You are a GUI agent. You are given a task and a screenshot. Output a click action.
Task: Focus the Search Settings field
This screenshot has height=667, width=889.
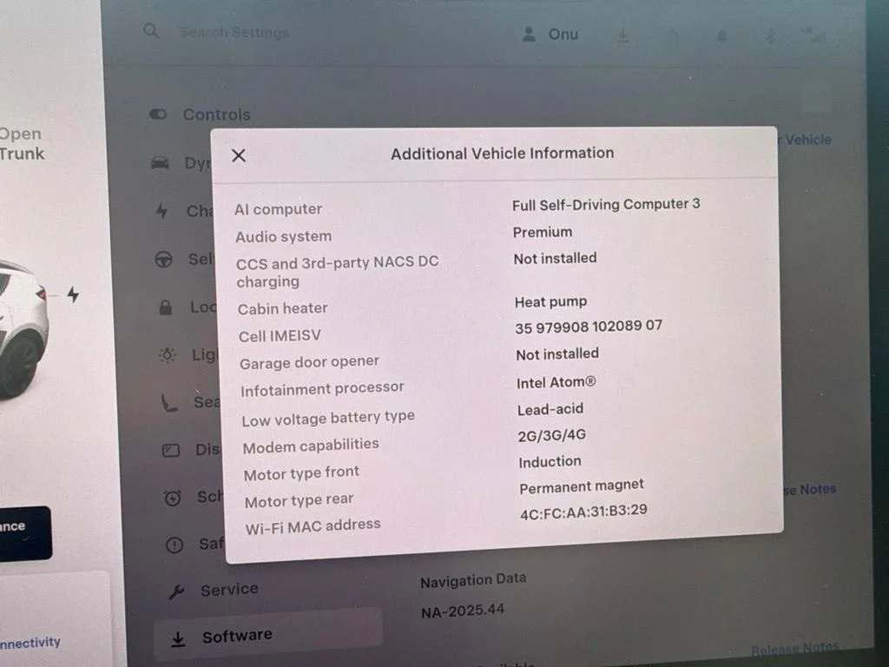click(234, 33)
